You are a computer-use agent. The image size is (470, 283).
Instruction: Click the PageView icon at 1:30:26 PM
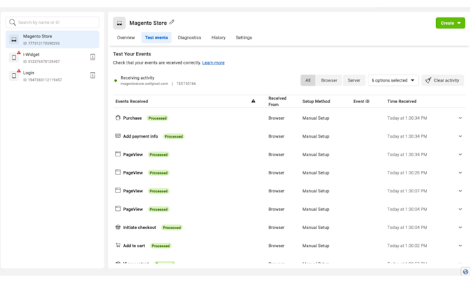(117, 172)
